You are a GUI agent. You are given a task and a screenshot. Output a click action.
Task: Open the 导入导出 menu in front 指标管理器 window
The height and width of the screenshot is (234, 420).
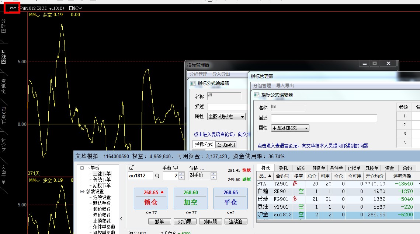click(x=285, y=85)
